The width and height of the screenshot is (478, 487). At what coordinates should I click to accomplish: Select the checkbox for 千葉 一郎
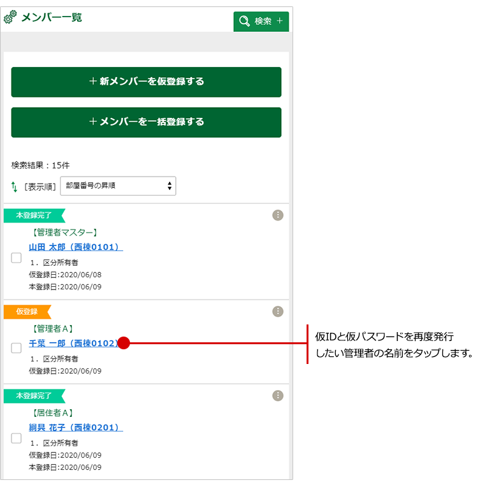point(17,348)
